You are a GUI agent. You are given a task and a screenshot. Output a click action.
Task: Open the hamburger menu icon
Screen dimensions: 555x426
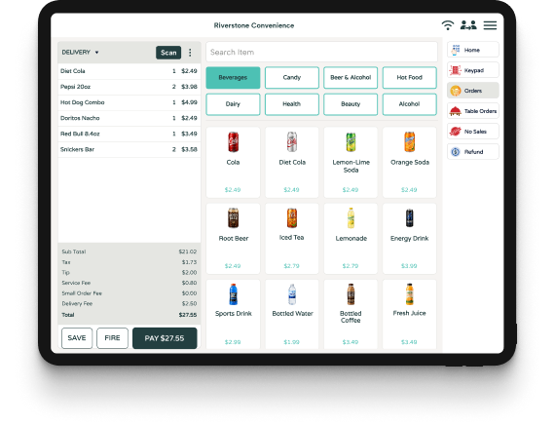(490, 25)
